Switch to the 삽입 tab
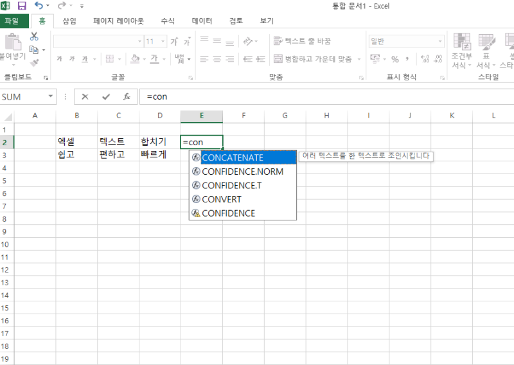This screenshot has width=514, height=365. [69, 21]
